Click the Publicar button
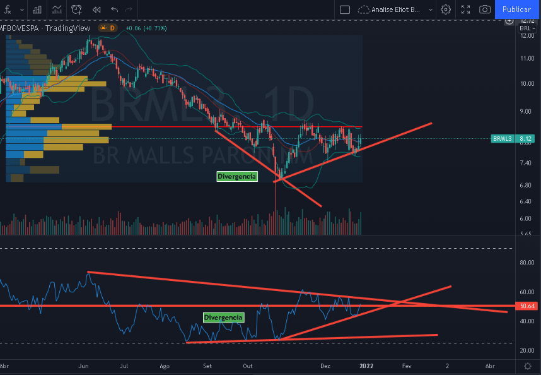This screenshot has width=541, height=375. [516, 9]
